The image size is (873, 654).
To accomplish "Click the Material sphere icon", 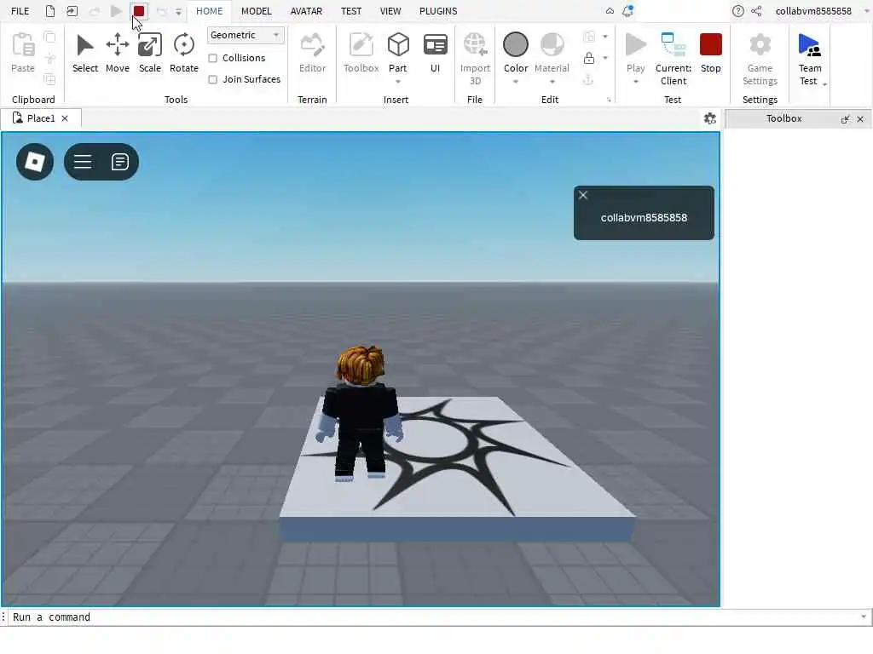I will click(x=552, y=44).
